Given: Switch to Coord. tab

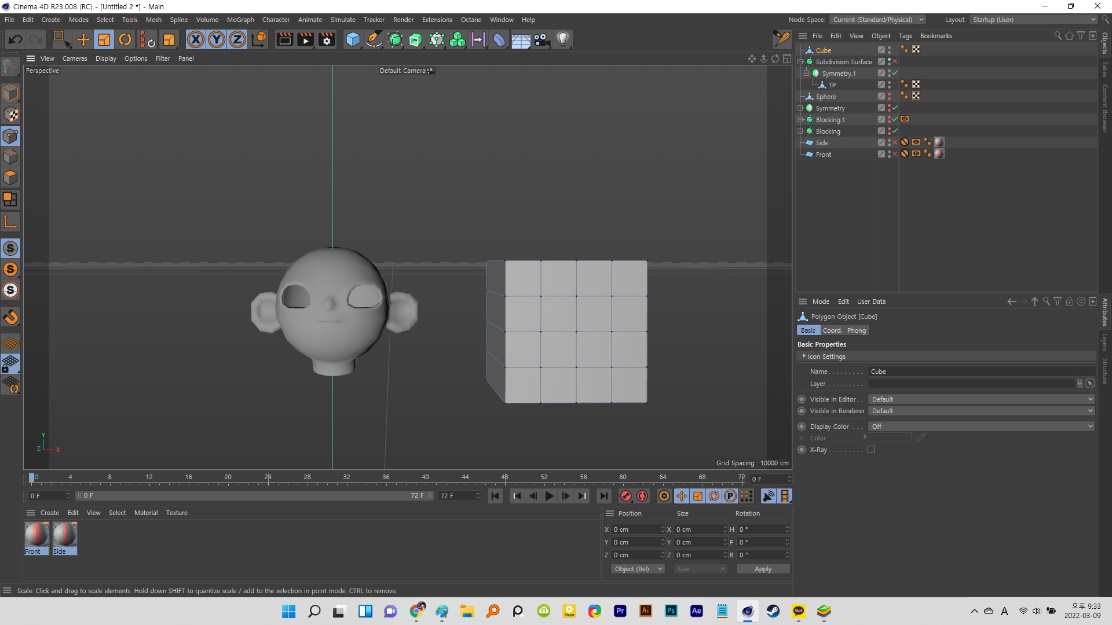Looking at the screenshot, I should [832, 330].
